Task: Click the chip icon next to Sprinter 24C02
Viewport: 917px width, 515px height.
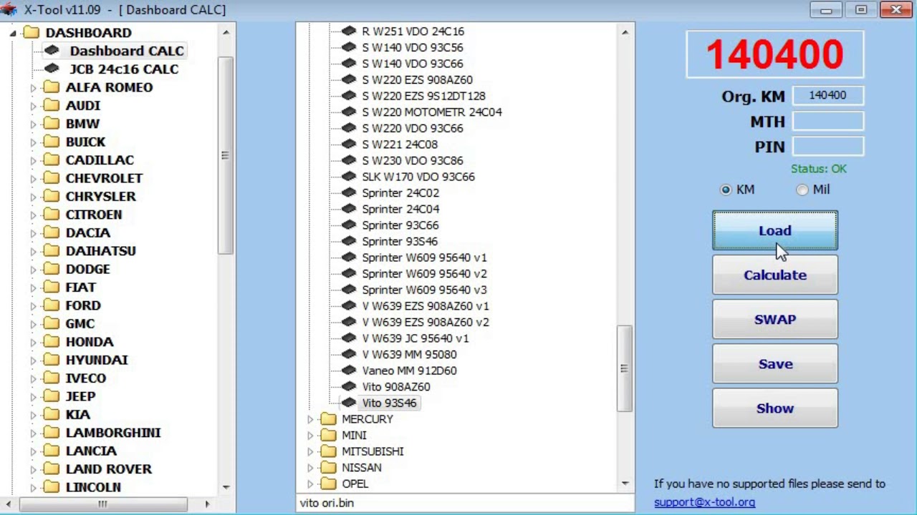Action: (x=349, y=193)
